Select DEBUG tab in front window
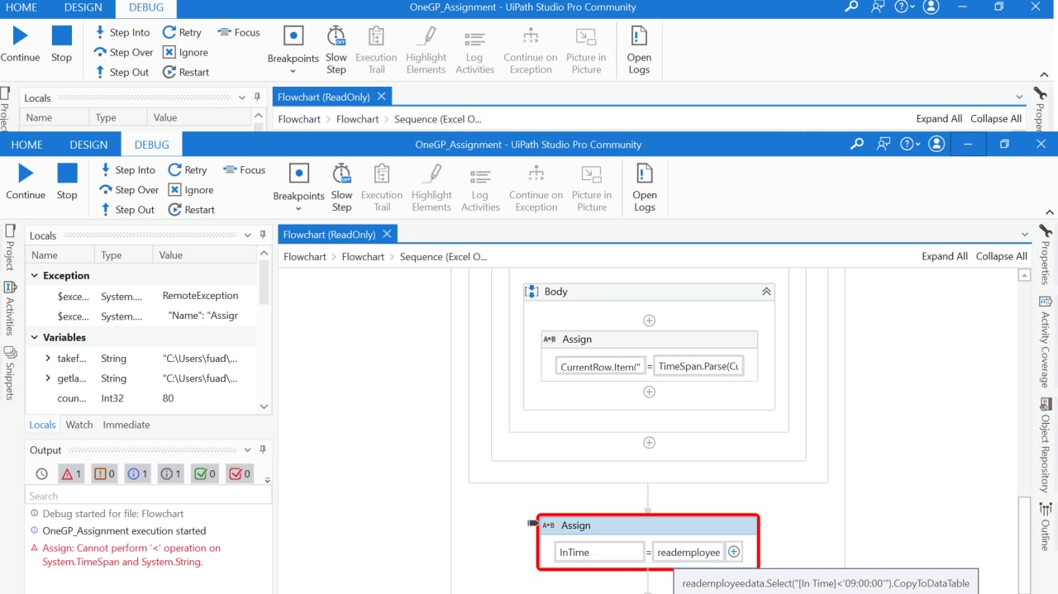The height and width of the screenshot is (594, 1058). coord(151,145)
